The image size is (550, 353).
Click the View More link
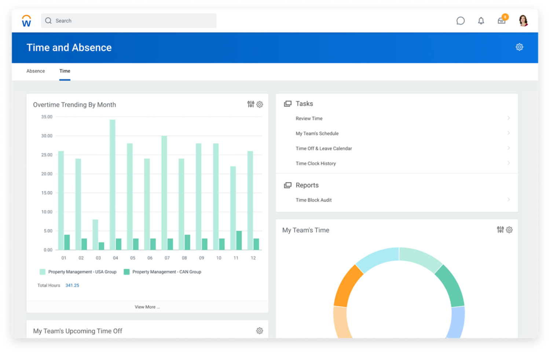click(x=147, y=307)
